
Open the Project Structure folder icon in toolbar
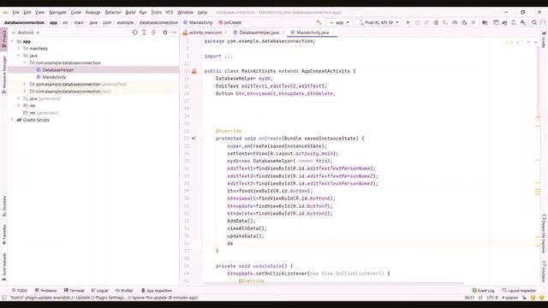pyautogui.click(x=485, y=22)
